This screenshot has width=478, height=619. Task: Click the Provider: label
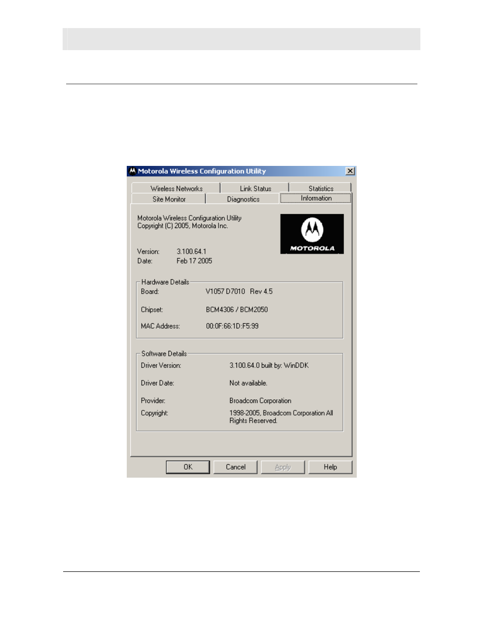coord(153,400)
